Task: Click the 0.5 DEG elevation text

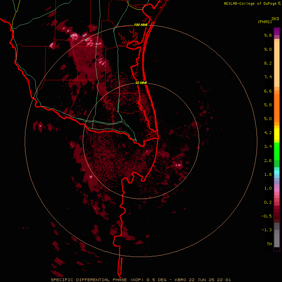Action: (x=156, y=280)
